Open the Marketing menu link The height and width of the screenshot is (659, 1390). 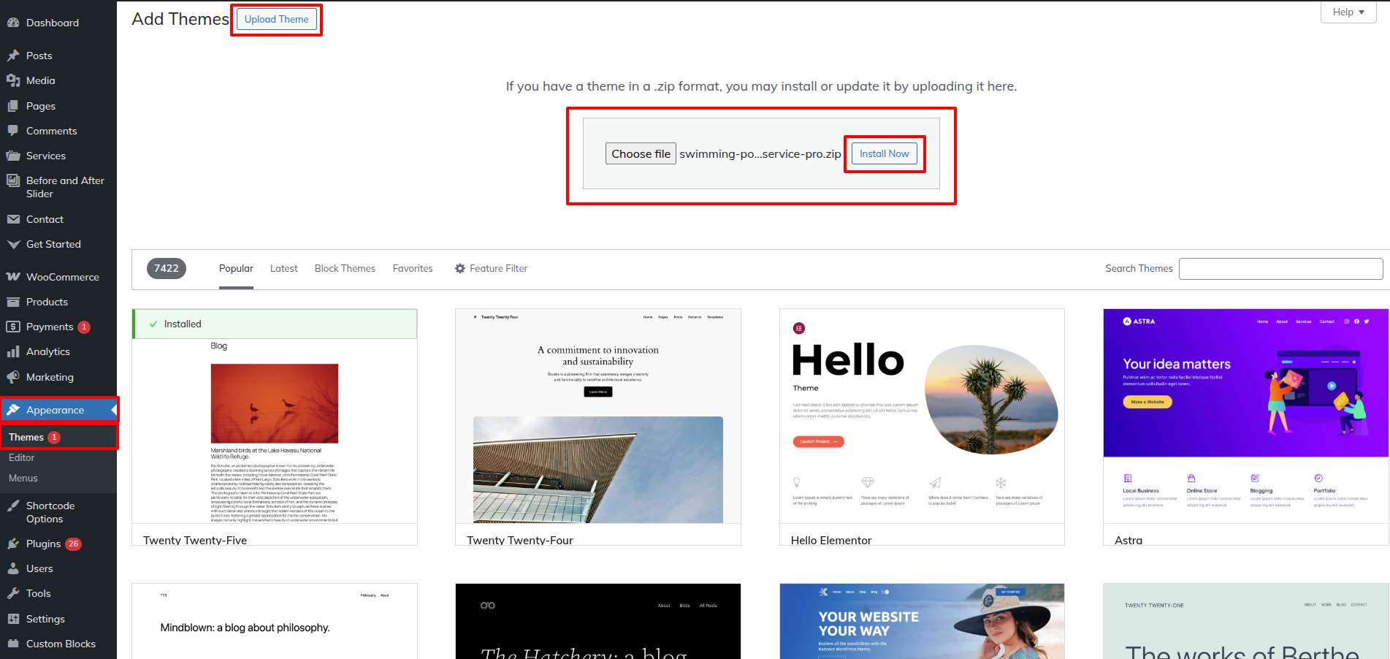50,377
